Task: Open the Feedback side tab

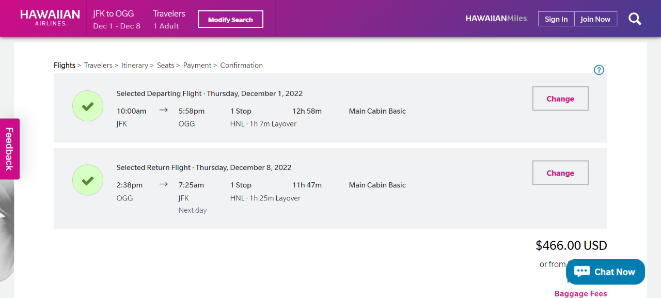Action: click(x=9, y=149)
